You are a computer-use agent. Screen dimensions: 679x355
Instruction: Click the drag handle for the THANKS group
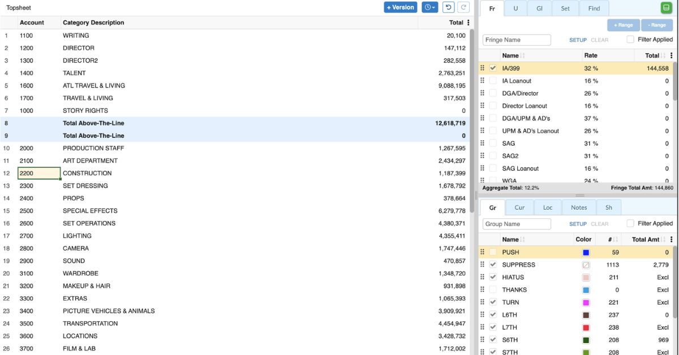click(483, 289)
